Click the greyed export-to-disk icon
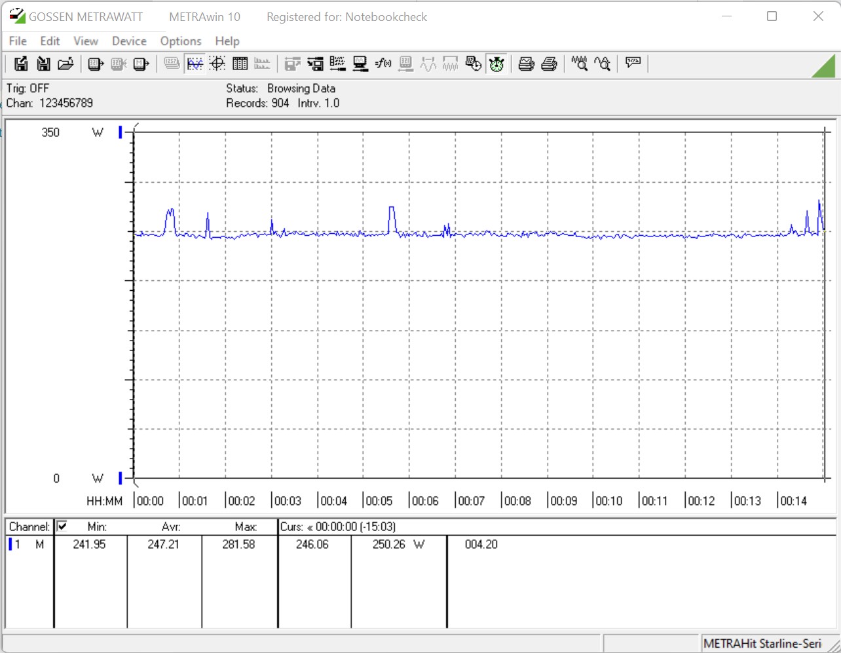The image size is (841, 653). [x=292, y=64]
